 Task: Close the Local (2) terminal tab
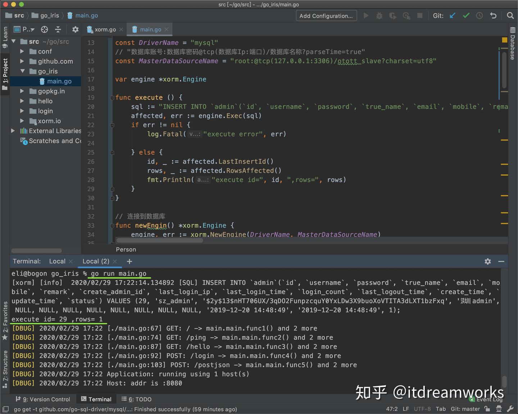coord(115,261)
